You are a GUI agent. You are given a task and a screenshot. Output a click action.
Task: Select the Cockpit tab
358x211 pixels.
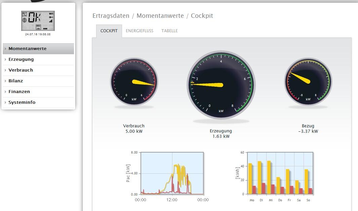click(109, 31)
